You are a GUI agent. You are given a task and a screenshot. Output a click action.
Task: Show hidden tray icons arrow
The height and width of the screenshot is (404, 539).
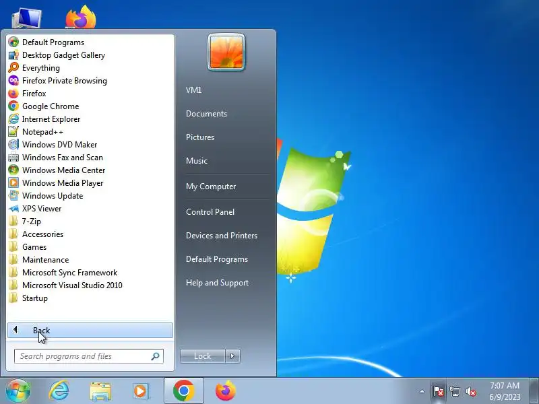point(422,391)
